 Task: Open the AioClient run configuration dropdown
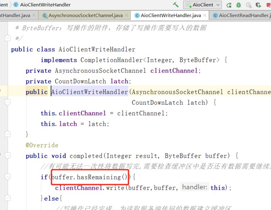click(202, 5)
